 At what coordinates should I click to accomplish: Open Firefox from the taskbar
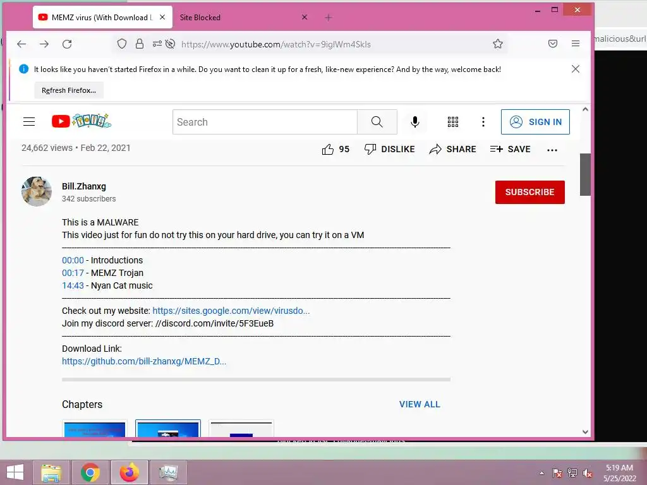point(130,472)
